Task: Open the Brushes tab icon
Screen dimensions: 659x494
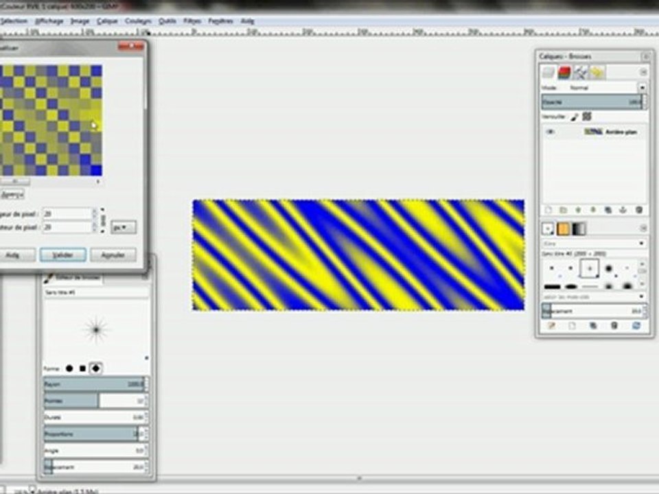Action: click(548, 228)
